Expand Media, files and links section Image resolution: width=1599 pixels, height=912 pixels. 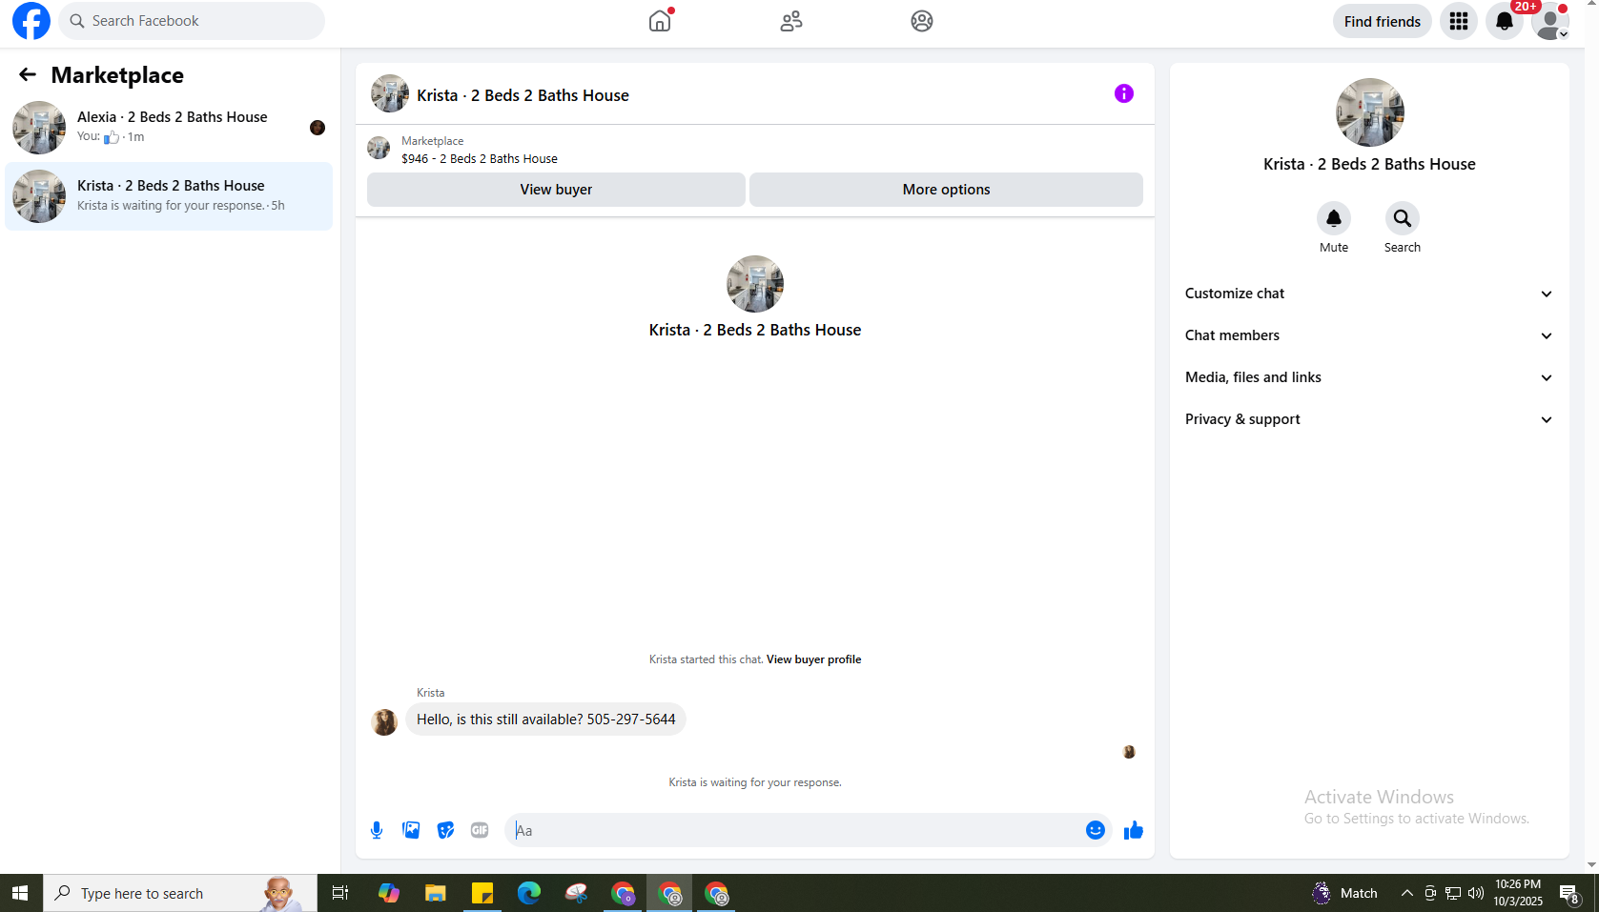1369,377
